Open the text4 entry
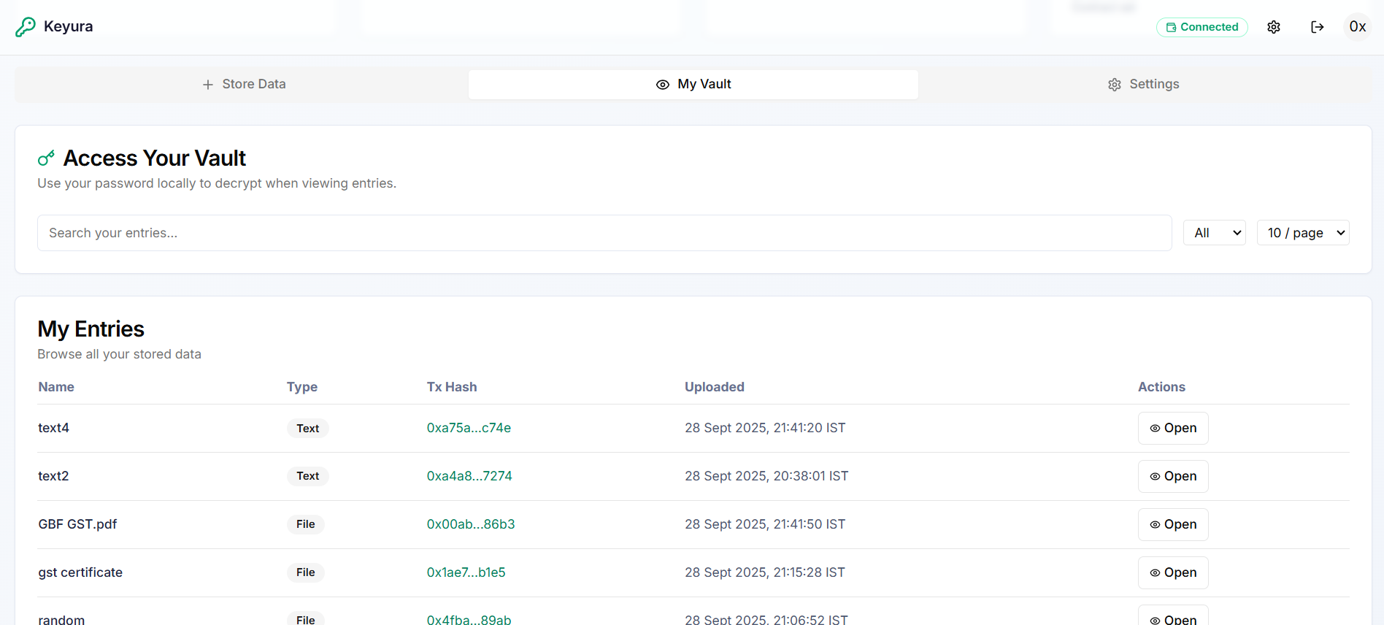Image resolution: width=1384 pixels, height=625 pixels. point(1173,429)
